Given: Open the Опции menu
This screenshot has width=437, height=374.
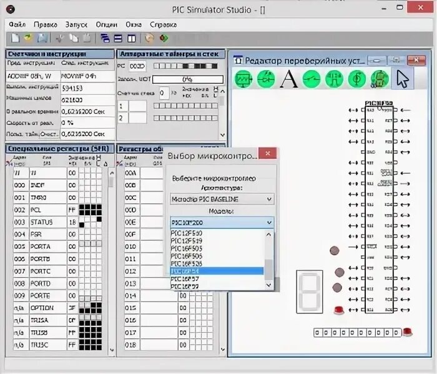Looking at the screenshot, I should click(x=107, y=24).
